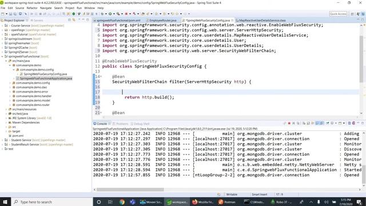Collapse all in Project Explorer toolbar
This screenshot has height=206, width=366.
(70, 20)
